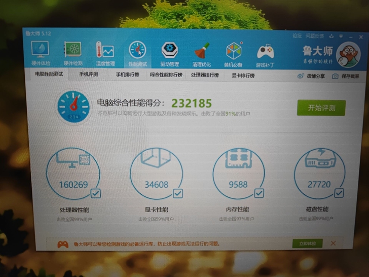Click the banner message about game runtime libraries

point(147,244)
